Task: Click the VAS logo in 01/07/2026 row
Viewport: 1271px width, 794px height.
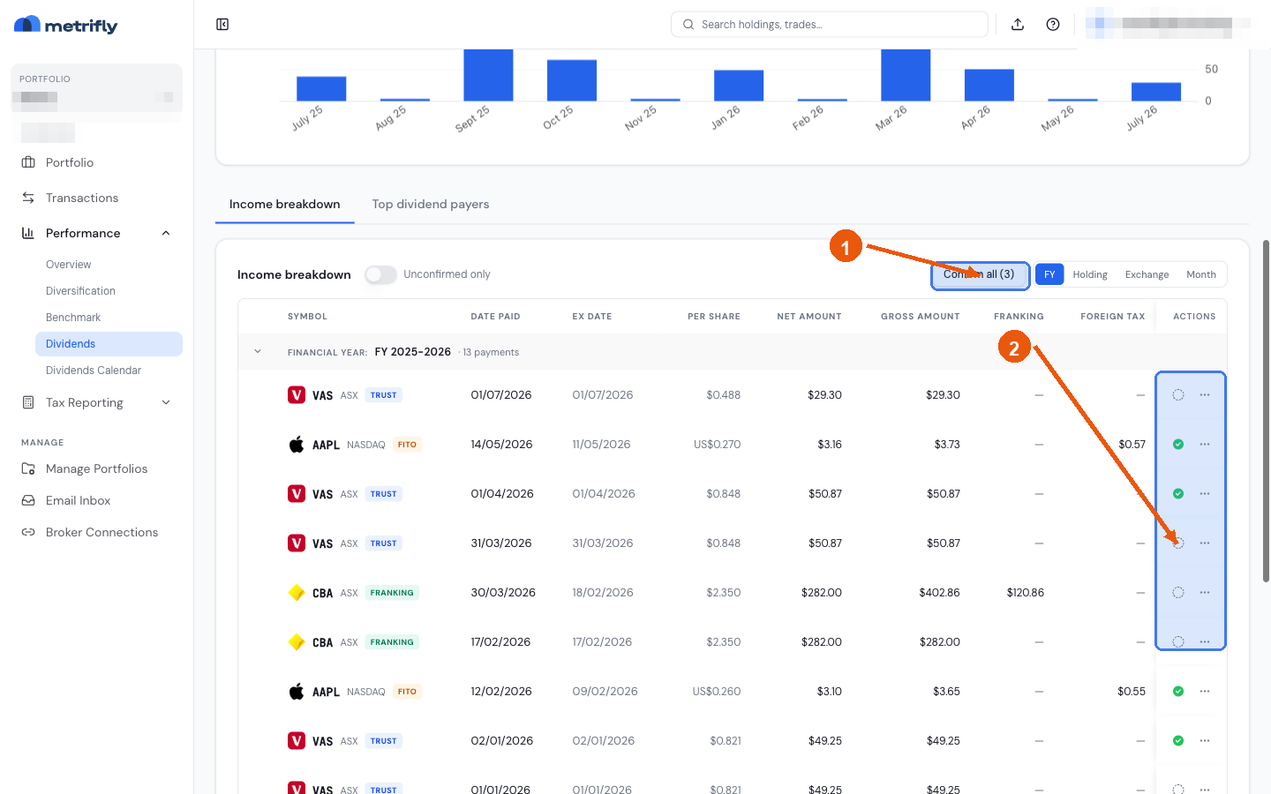Action: [x=297, y=395]
